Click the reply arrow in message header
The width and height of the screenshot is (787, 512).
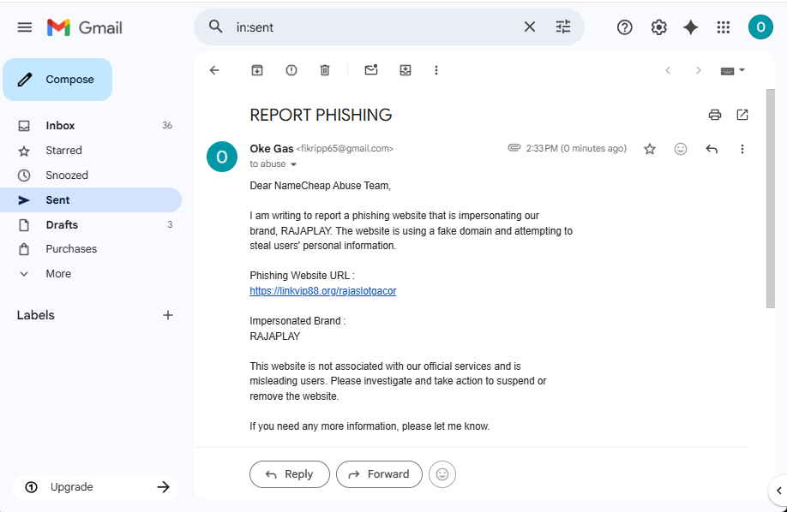click(712, 149)
